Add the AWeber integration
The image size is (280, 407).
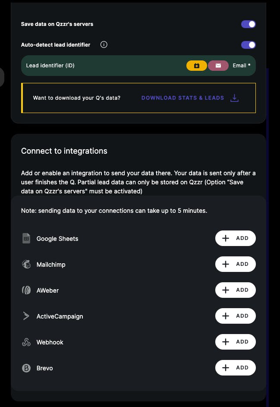pos(236,290)
